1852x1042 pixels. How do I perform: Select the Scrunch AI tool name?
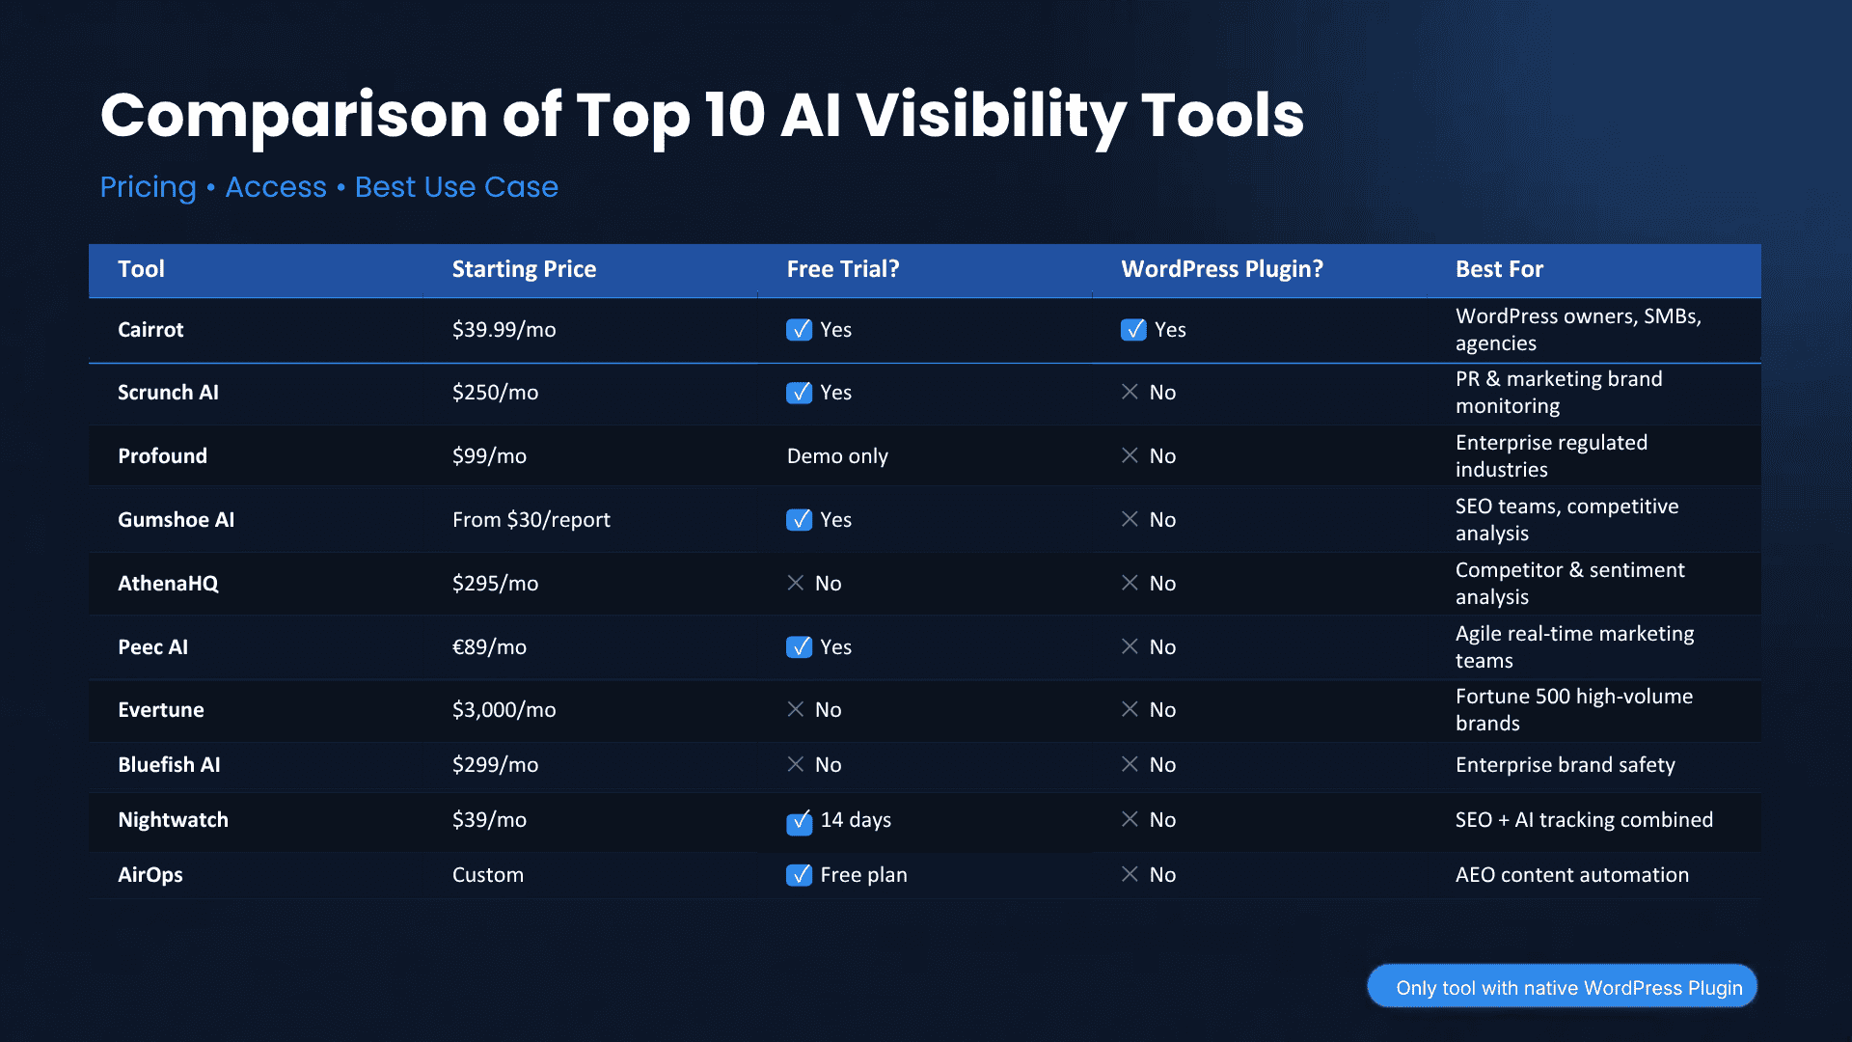[x=168, y=393]
